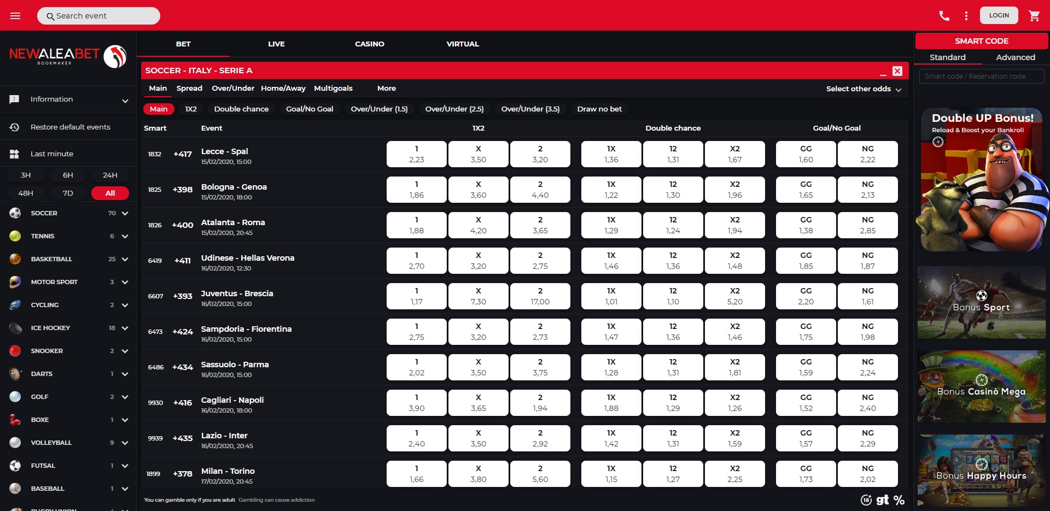Screen dimensions: 1050x511
Task: Select the Snooker ball icon
Action: click(15, 351)
